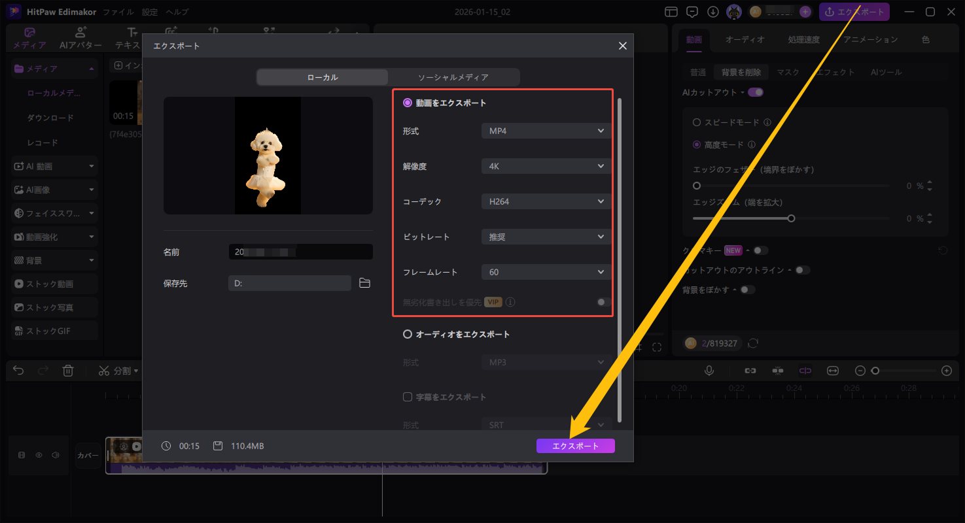Click the 名前 filename input field

(x=300, y=252)
